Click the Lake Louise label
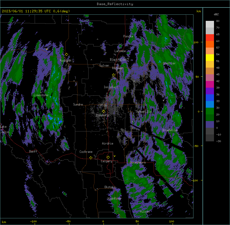The image size is (230, 225). pos(5,129)
